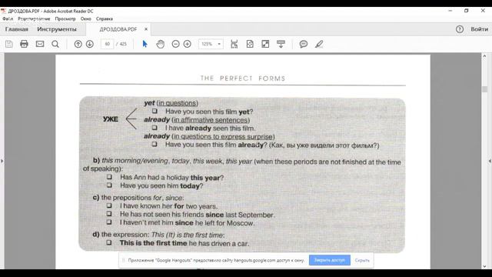
Task: Click scrollbar down arrow
Action: [484, 266]
